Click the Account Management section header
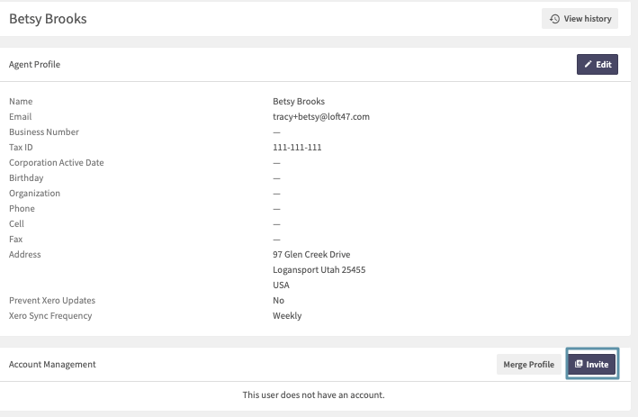Viewport: 638px width, 417px height. (52, 365)
